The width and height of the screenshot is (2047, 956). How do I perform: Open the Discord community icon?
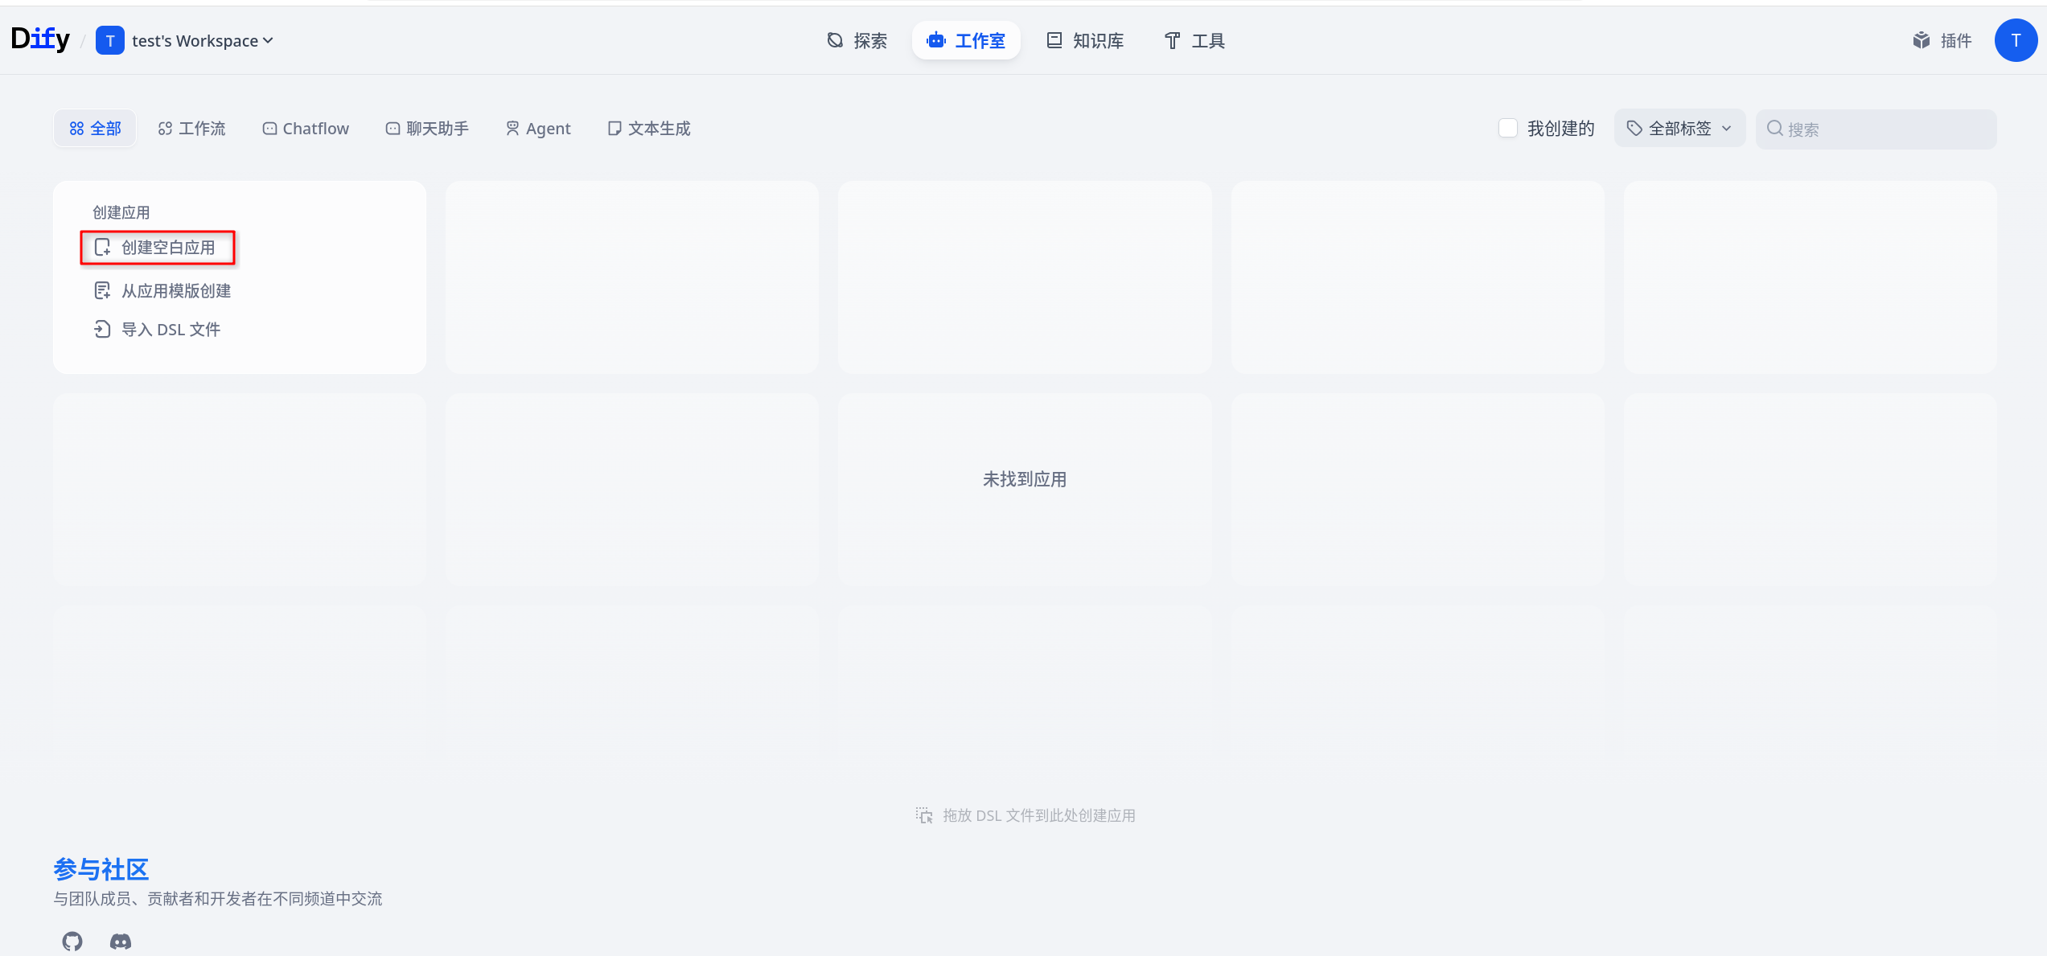pos(121,941)
